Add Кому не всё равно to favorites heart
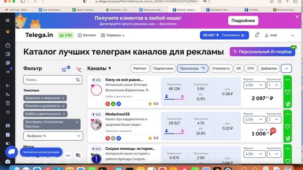303x170 pixels. (x=287, y=92)
